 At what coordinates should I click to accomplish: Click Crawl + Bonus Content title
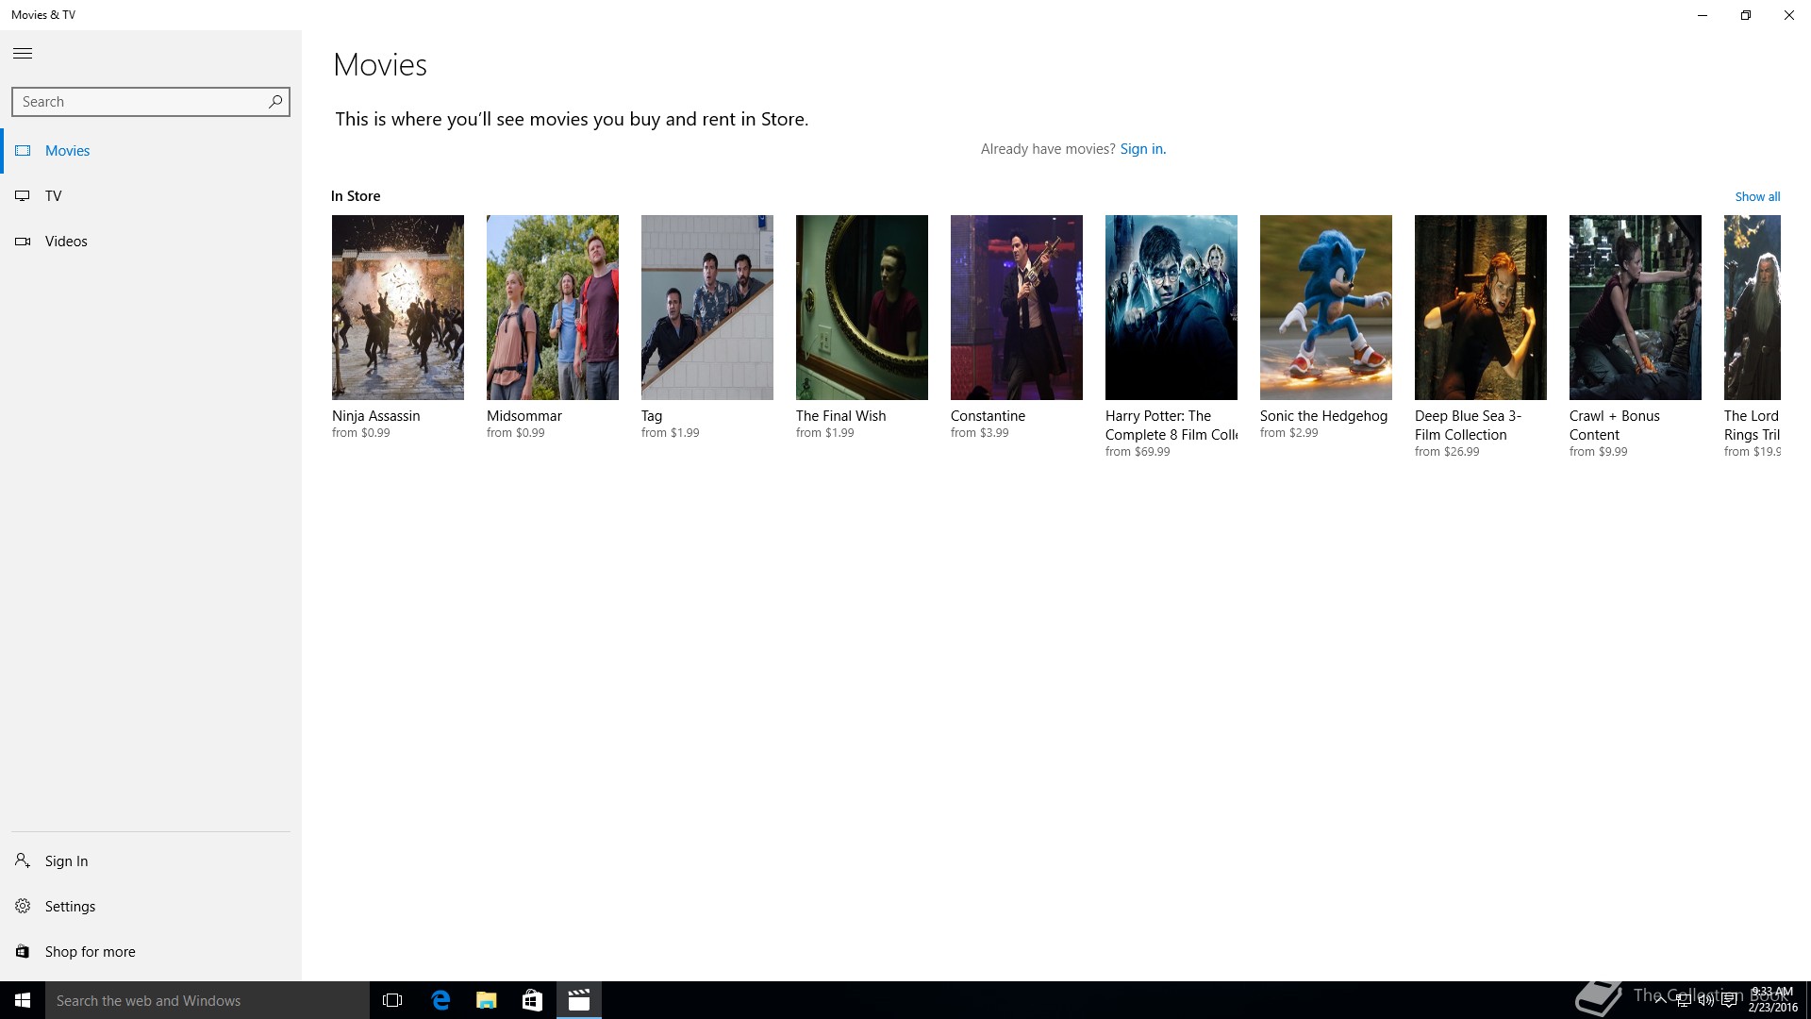point(1615,426)
